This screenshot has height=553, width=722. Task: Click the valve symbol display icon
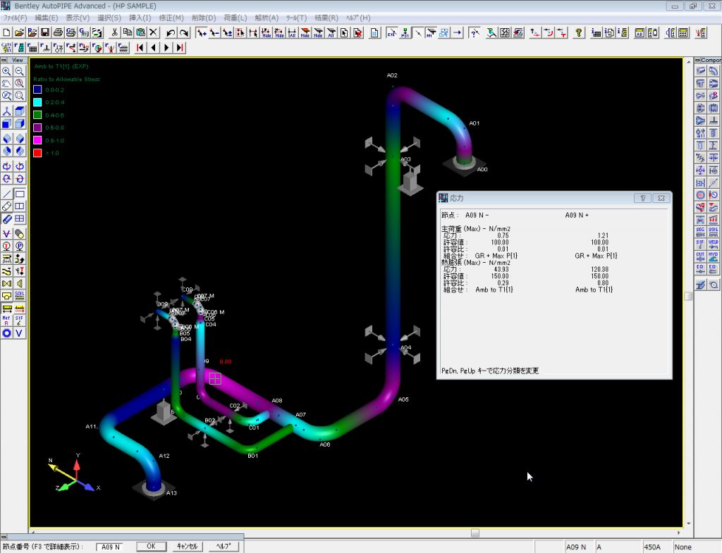[x=6, y=283]
